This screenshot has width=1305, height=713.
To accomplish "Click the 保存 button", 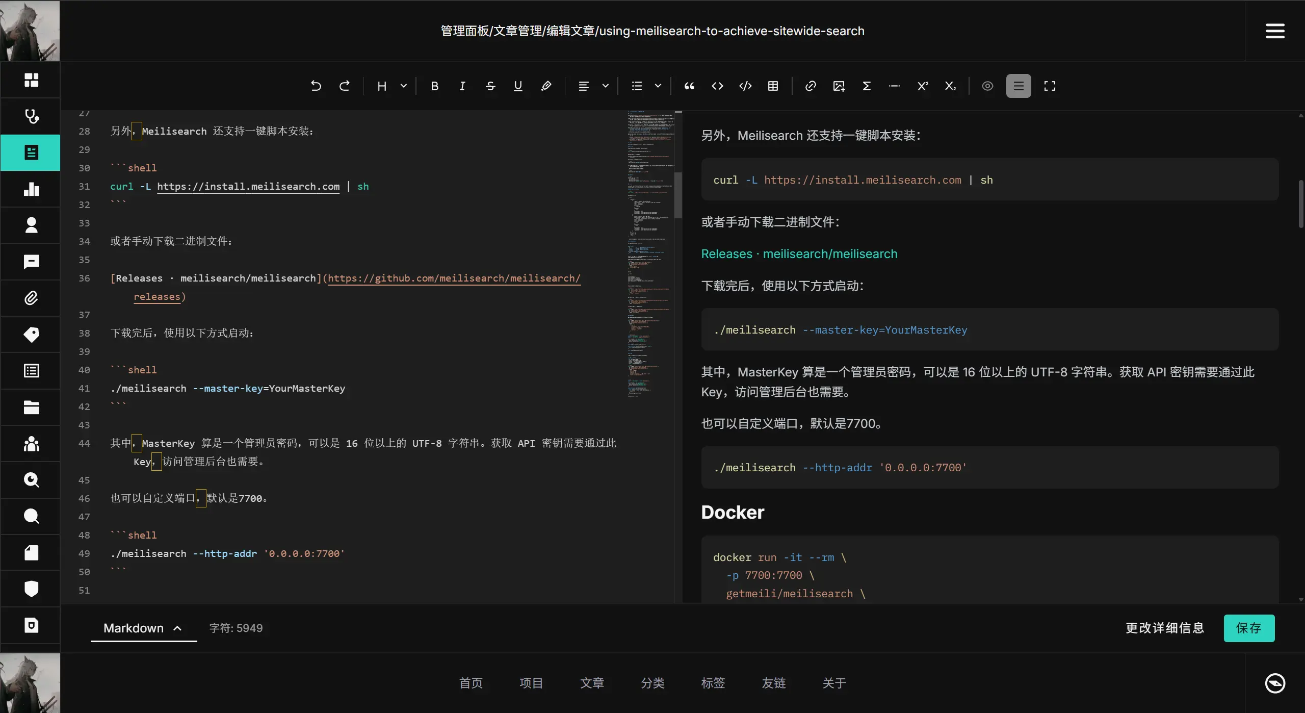I will (x=1249, y=628).
